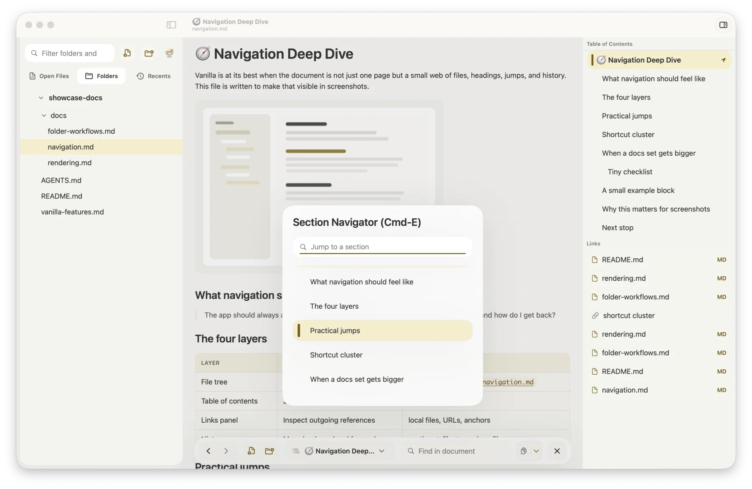Click the location arrow on Navigation Deep Dive
Screen dimensions: 752x489
[x=723, y=60]
